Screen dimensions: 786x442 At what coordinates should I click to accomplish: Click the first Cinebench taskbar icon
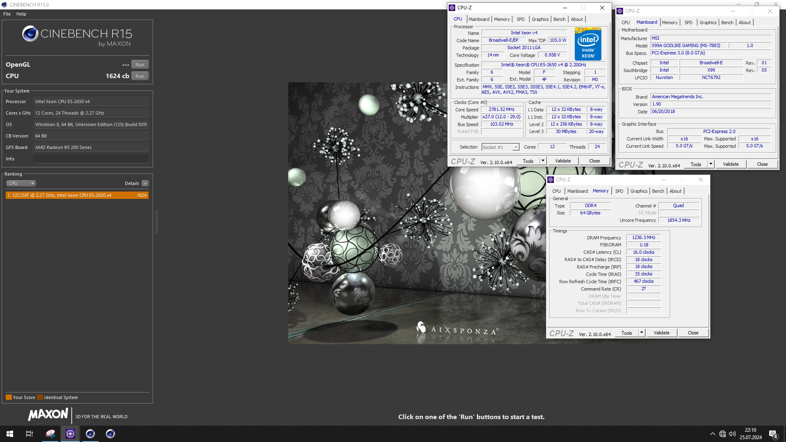90,434
